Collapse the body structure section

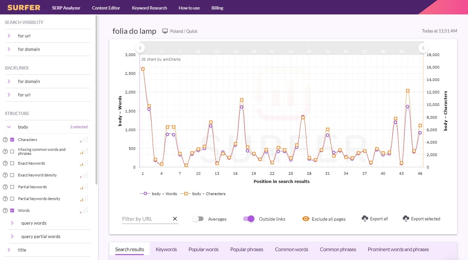(9, 127)
